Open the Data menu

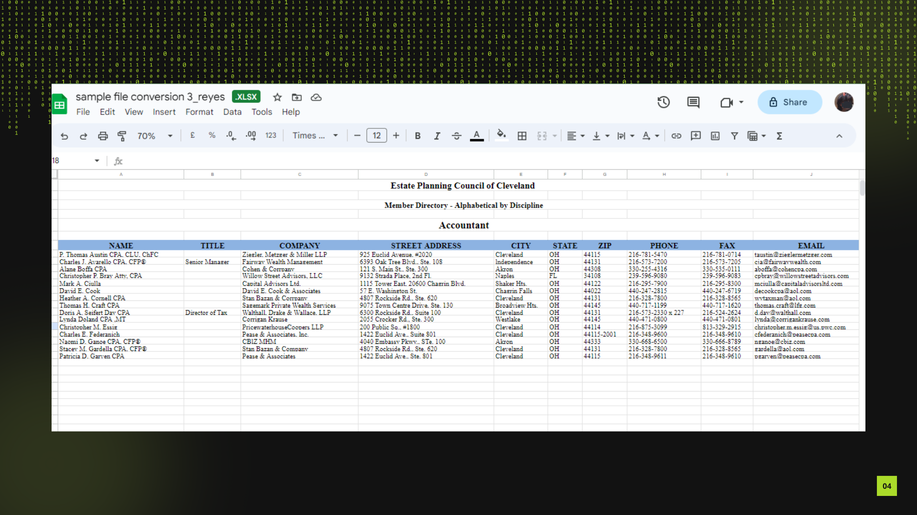click(x=232, y=112)
